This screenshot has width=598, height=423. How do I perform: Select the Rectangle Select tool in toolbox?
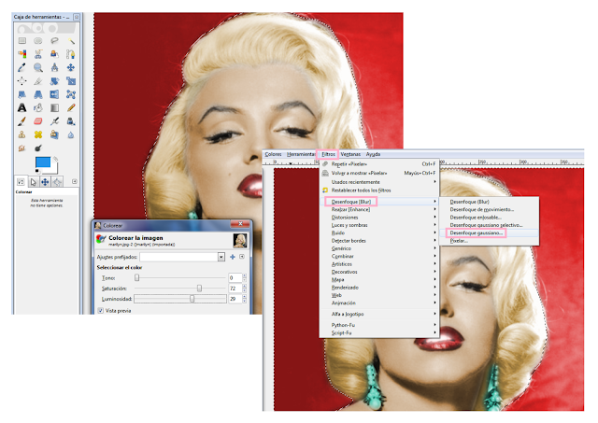[x=22, y=41]
